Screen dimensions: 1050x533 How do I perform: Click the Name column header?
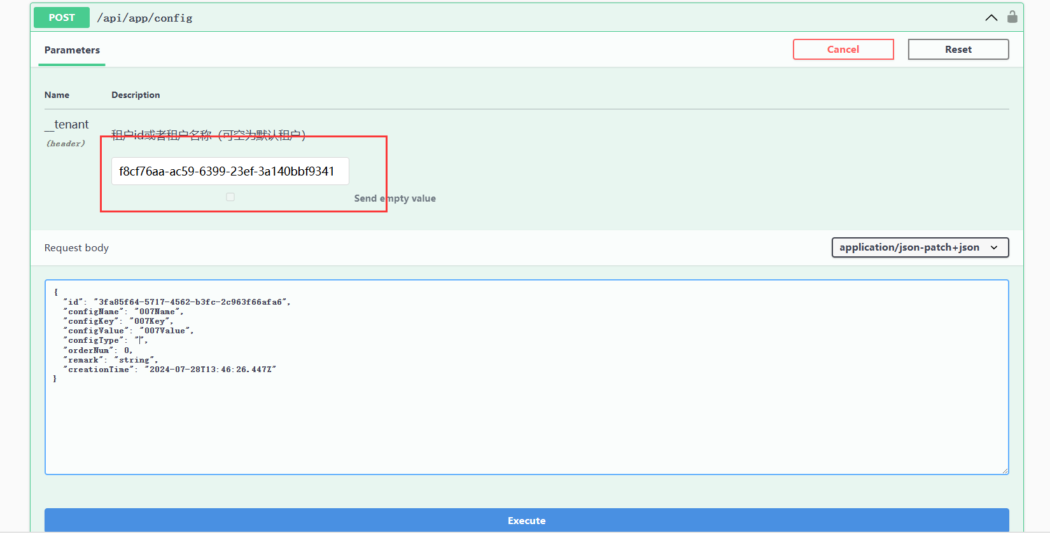pos(57,95)
